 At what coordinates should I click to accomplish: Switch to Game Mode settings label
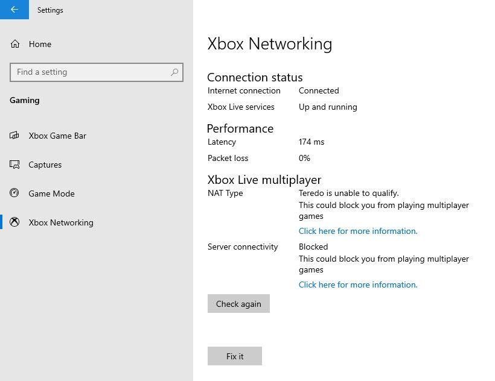point(51,194)
